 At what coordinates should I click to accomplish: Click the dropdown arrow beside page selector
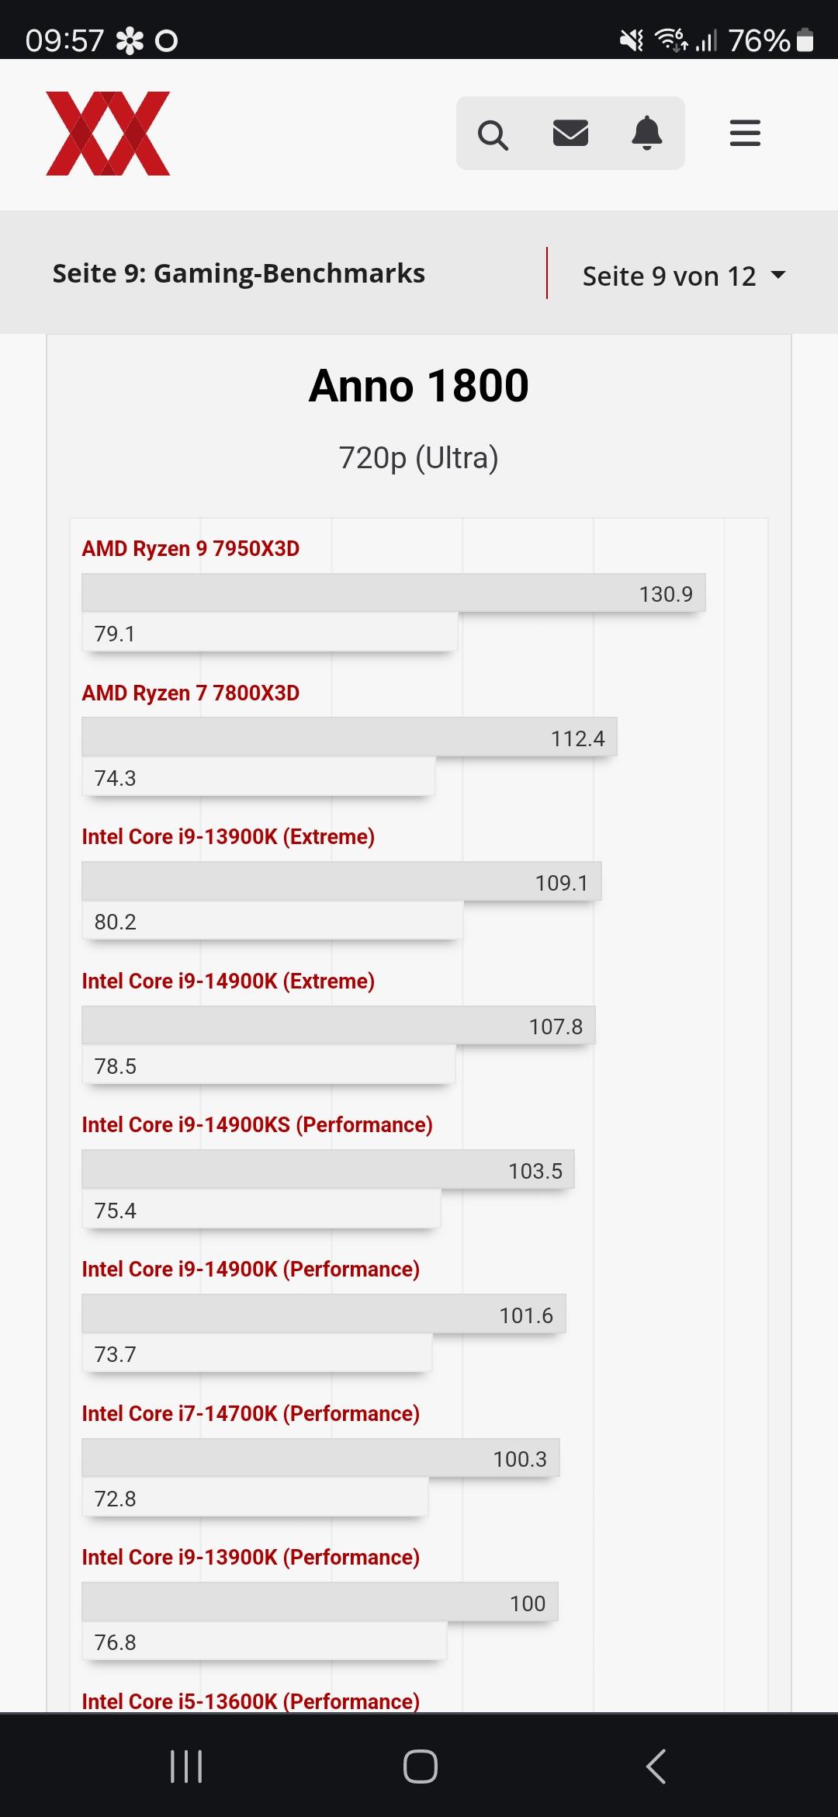coord(777,275)
